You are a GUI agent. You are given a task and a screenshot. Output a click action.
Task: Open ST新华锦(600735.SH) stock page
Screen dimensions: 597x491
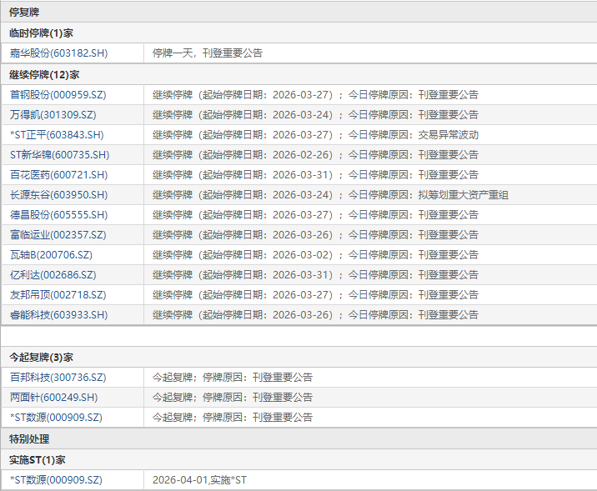[x=59, y=154]
